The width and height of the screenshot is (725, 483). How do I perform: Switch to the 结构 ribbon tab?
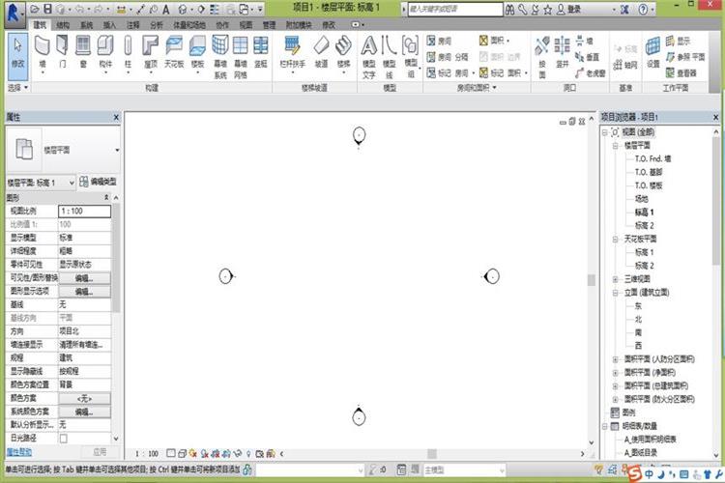pyautogui.click(x=63, y=25)
